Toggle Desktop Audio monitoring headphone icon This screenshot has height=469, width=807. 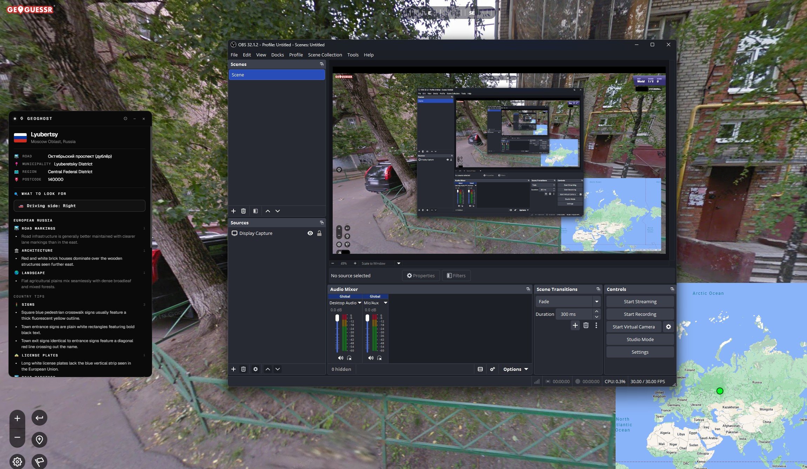(x=349, y=358)
